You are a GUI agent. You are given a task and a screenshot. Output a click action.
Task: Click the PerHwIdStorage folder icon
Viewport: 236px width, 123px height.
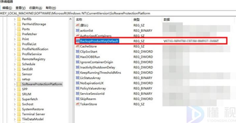19,24
